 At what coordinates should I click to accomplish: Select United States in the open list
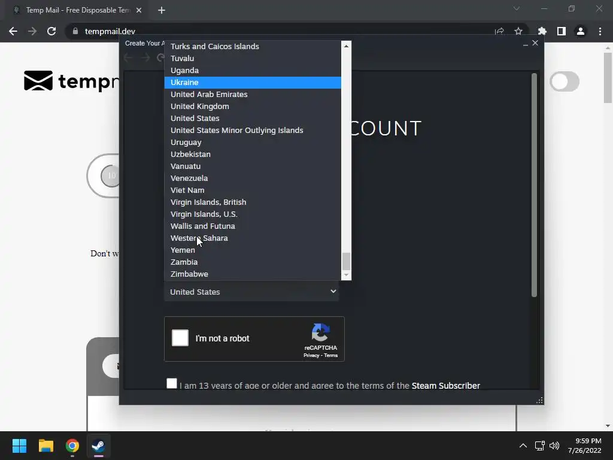coord(253,118)
